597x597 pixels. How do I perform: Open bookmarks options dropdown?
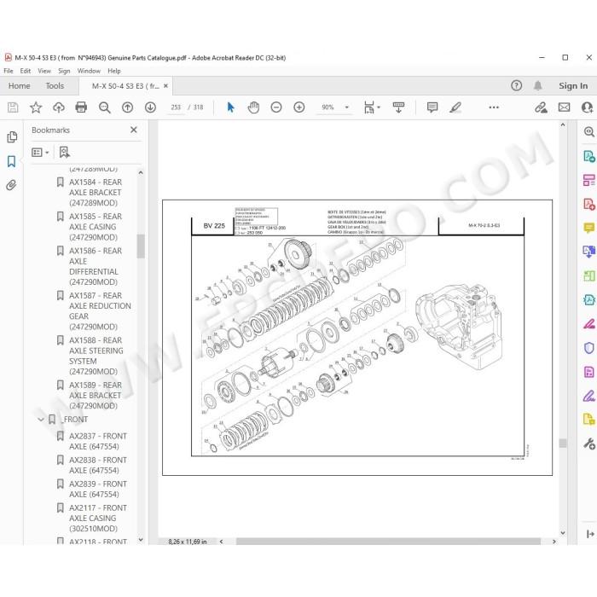pos(40,153)
